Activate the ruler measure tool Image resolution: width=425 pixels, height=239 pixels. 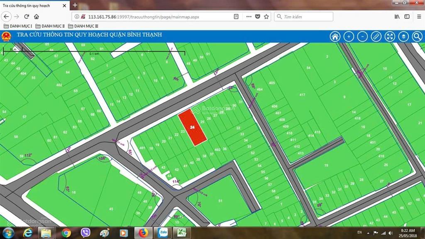click(376, 37)
